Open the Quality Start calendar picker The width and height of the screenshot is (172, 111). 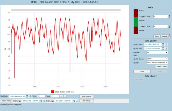163,44
